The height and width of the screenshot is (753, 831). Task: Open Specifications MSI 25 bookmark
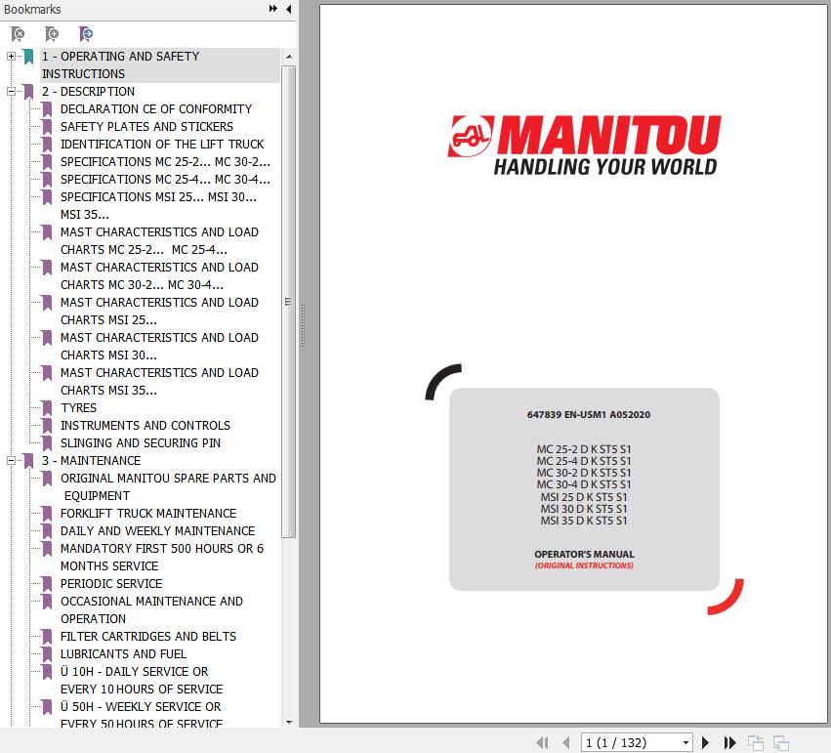tap(158, 206)
